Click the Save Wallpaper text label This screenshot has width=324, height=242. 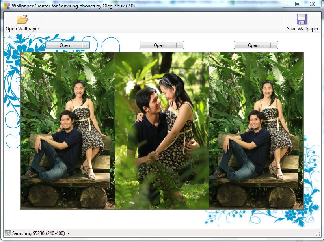point(302,29)
